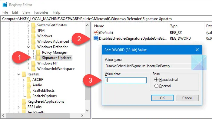Click the Policy Manager folder icon
The width and height of the screenshot is (212, 119).
[x=38, y=52]
